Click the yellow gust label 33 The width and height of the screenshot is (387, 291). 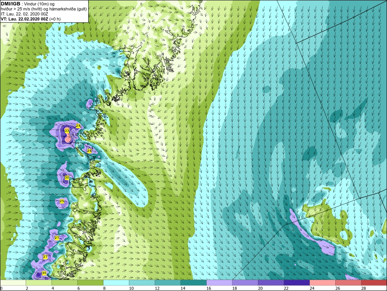67,131
